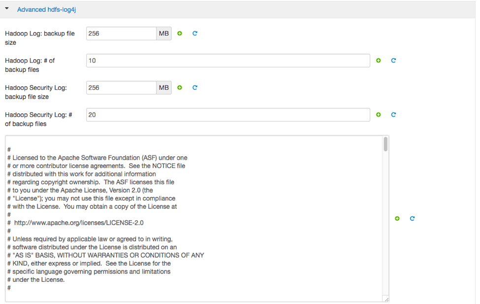Viewport: 480px width, 304px height.
Task: Focus the Hadoop Security Log backup file size field
Action: [121, 88]
